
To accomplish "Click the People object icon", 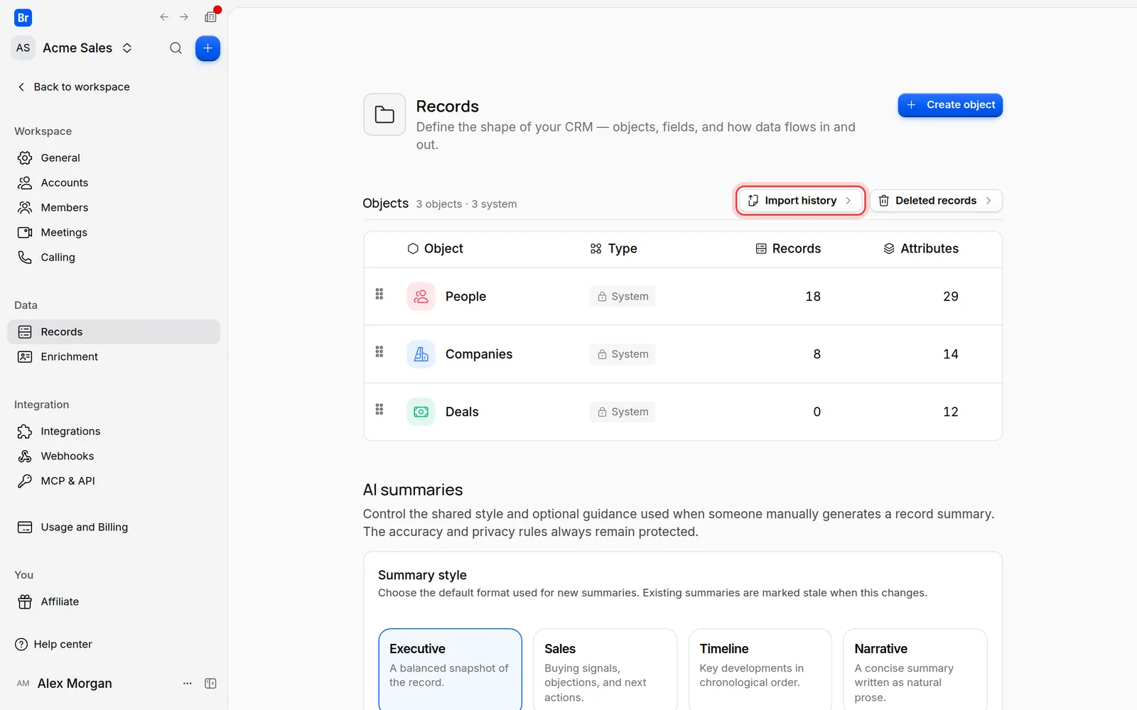I will tap(421, 296).
